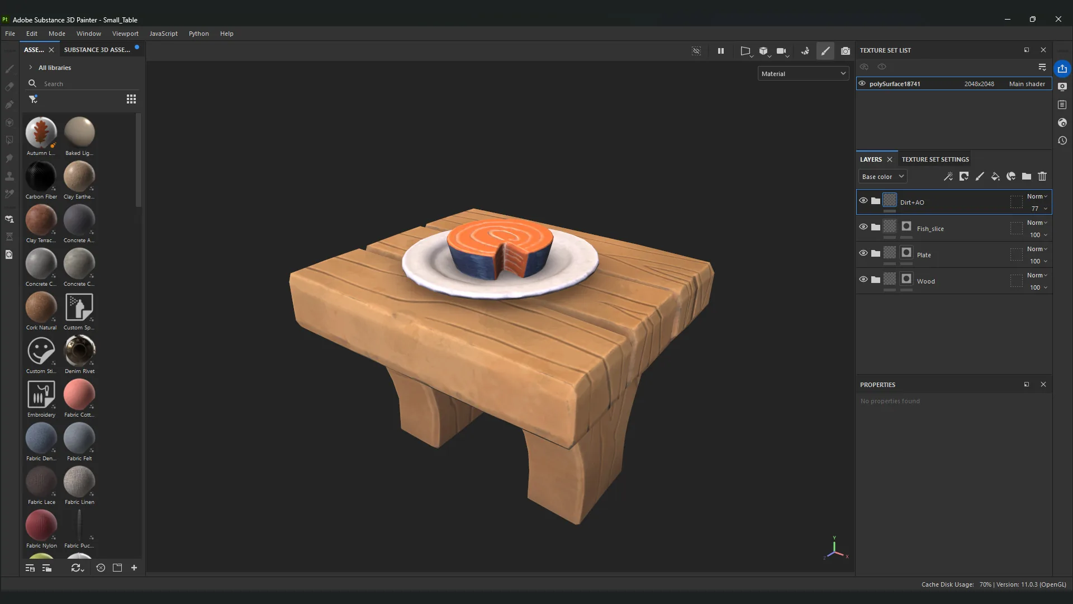This screenshot has height=604, width=1073.
Task: Select the Wood layer by name
Action: (926, 281)
